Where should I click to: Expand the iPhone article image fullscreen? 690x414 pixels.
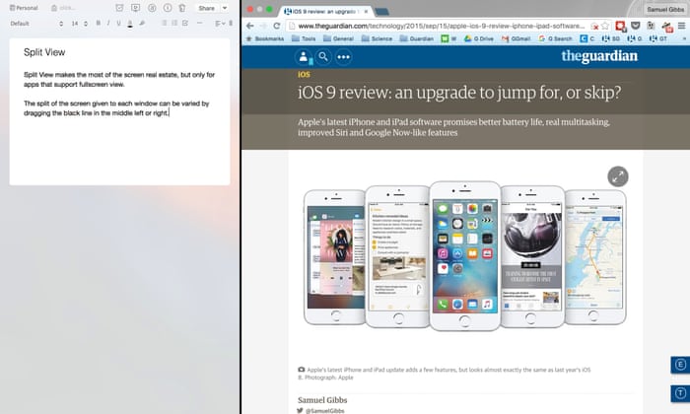pos(618,175)
